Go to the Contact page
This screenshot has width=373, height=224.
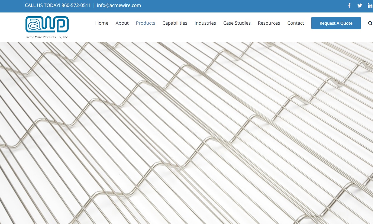tap(295, 23)
